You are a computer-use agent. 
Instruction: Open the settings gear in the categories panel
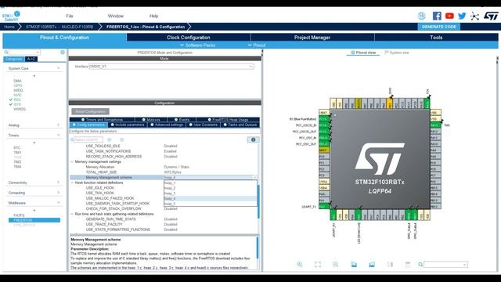click(x=63, y=52)
